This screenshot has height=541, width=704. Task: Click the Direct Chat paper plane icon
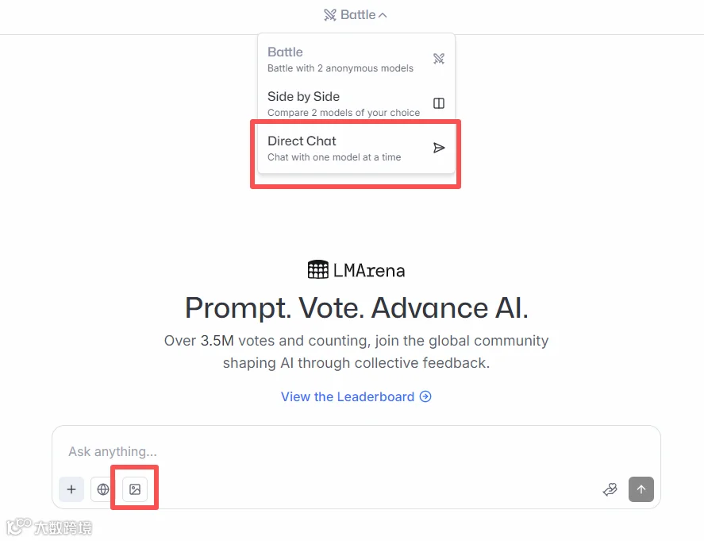439,148
